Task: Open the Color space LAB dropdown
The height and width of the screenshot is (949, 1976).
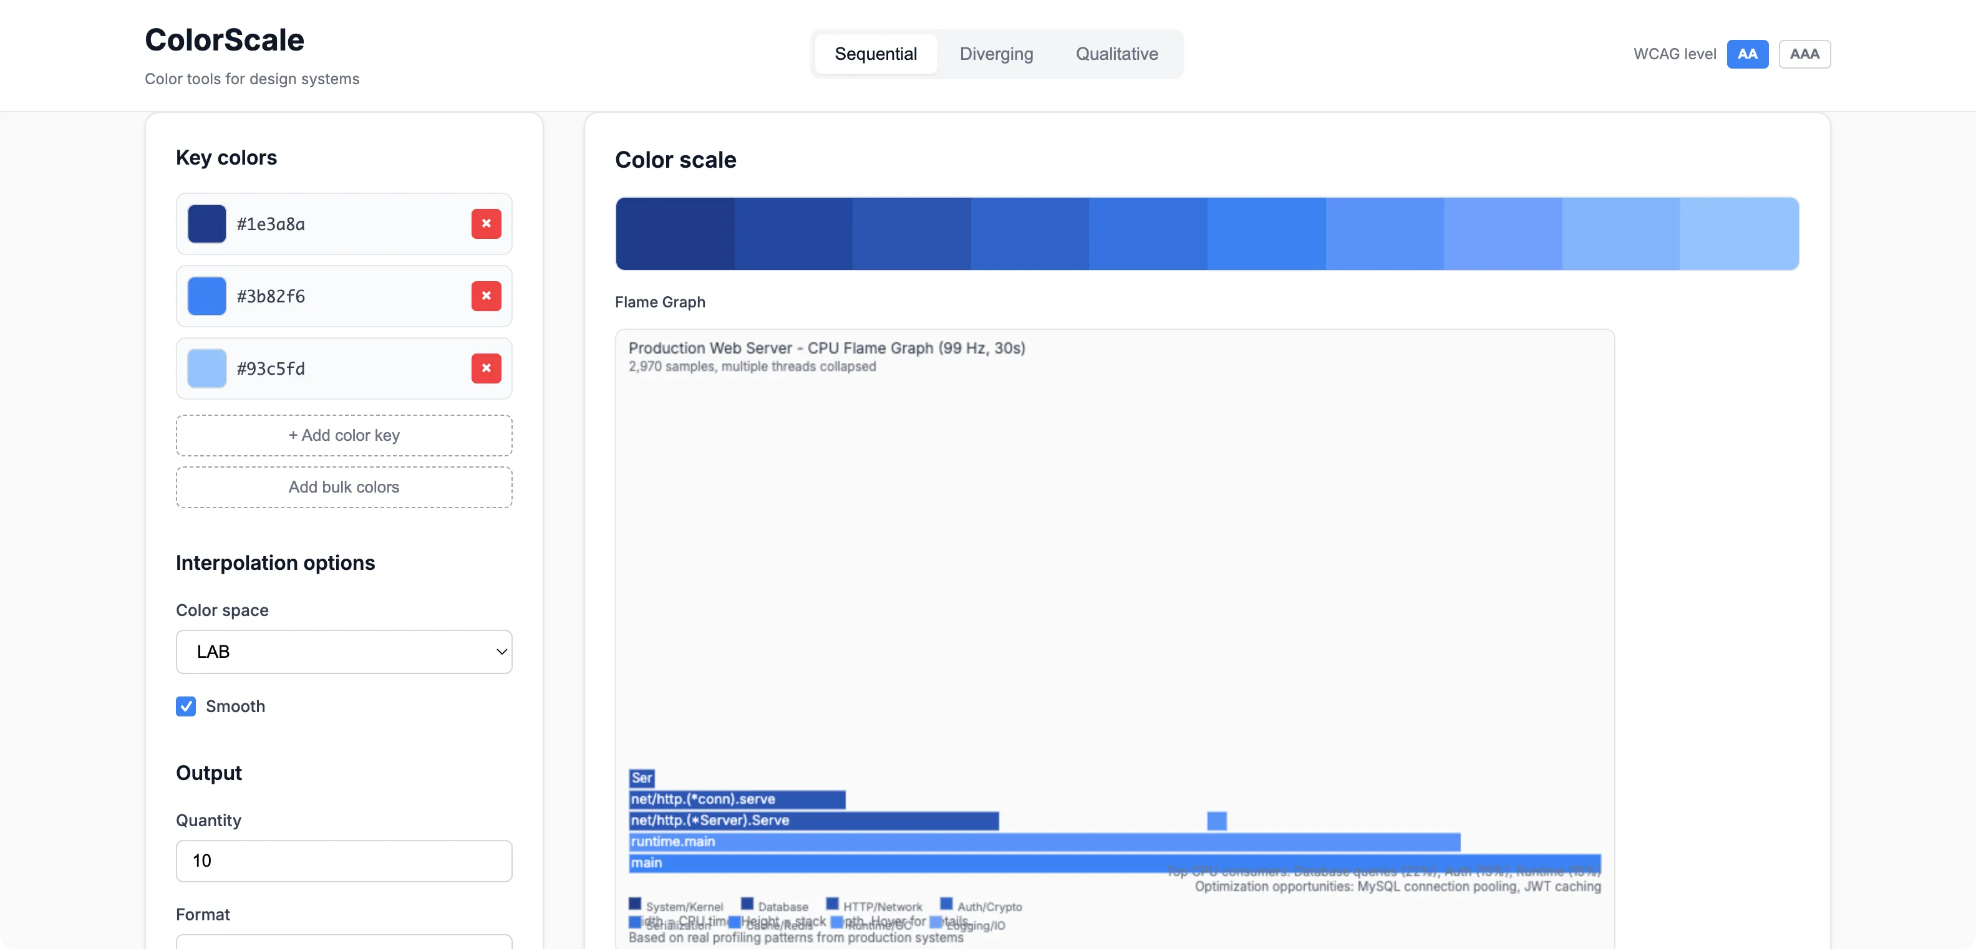Action: click(344, 652)
